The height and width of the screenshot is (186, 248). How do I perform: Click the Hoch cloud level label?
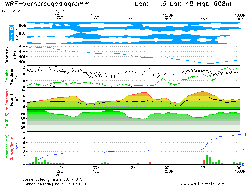coord(22,26)
